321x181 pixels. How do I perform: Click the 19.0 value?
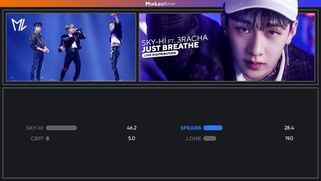(x=289, y=139)
